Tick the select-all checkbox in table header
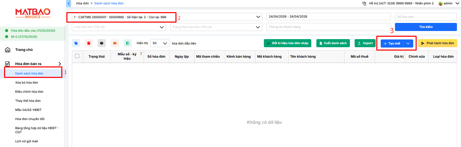The width and height of the screenshot is (461, 147). (x=77, y=56)
